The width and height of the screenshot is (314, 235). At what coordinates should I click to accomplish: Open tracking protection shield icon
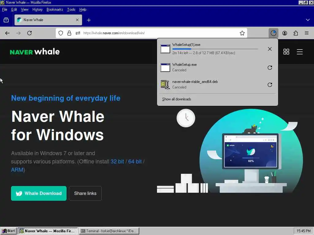61,33
